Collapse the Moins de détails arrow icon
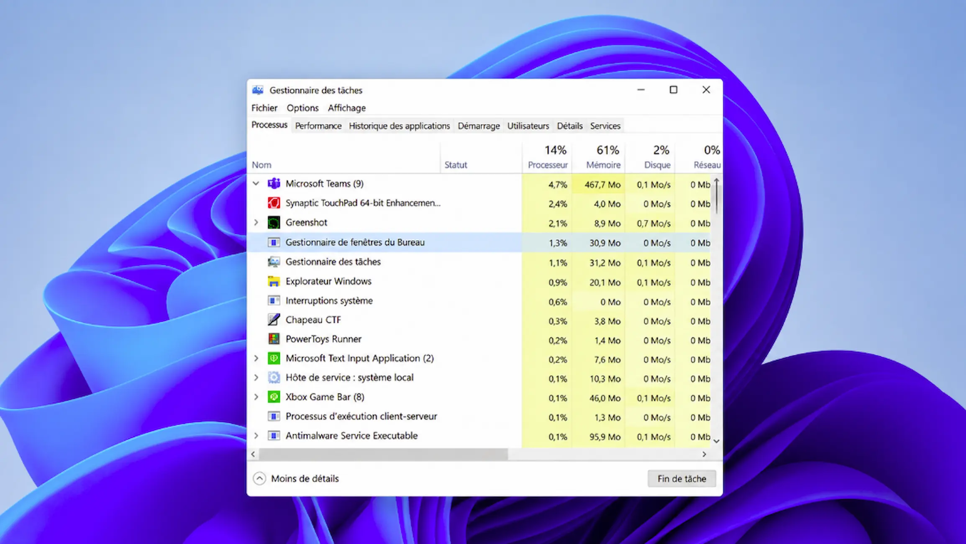The height and width of the screenshot is (544, 966). 259,478
